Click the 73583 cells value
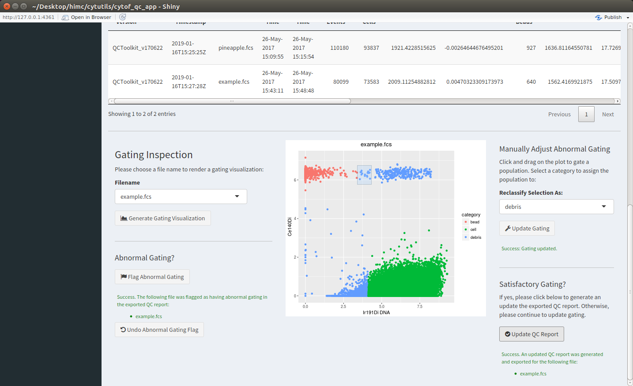Image resolution: width=633 pixels, height=386 pixels. click(x=371, y=82)
